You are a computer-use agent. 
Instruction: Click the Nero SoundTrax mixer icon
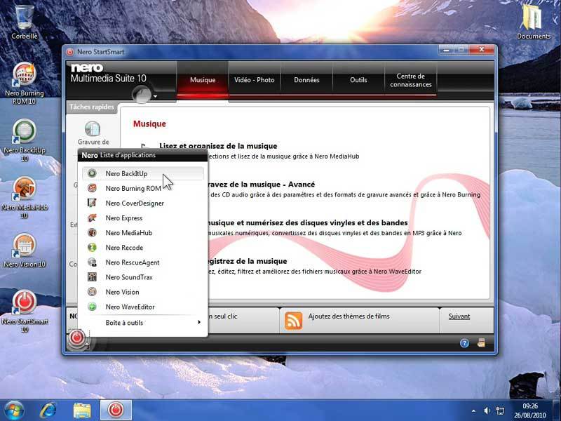pyautogui.click(x=92, y=276)
